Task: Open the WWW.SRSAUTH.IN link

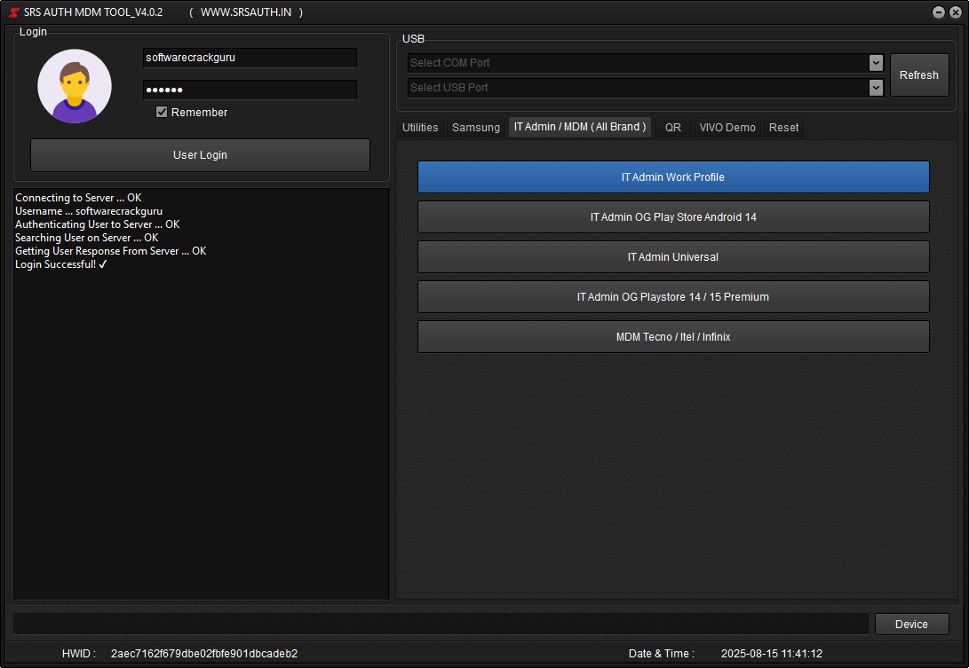Action: click(x=244, y=12)
